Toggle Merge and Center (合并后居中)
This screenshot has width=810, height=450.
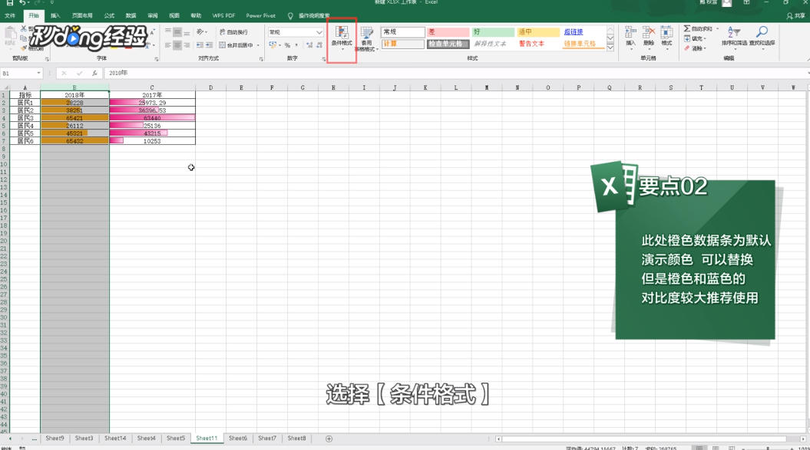coord(236,45)
